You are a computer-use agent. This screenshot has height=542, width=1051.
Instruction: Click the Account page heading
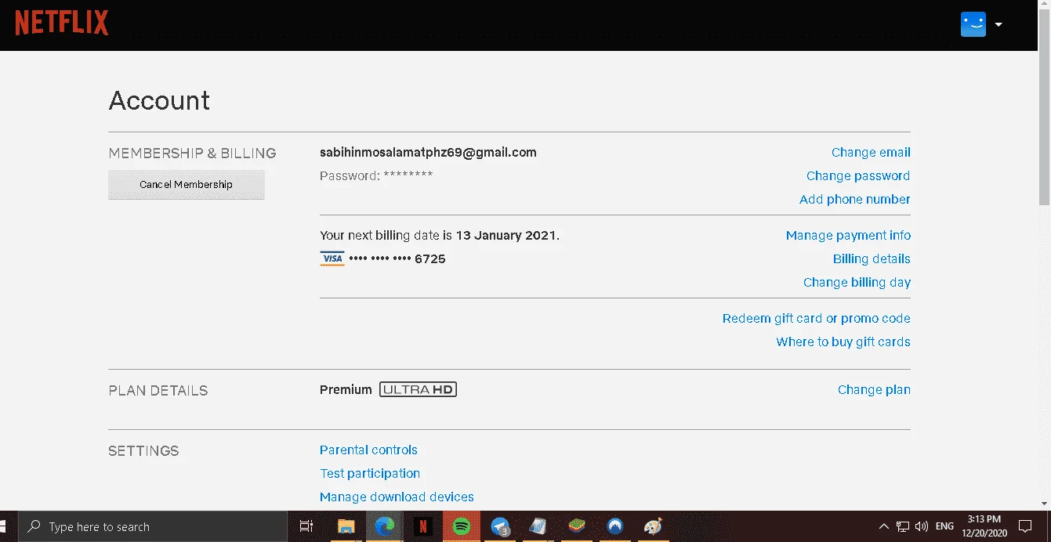(159, 101)
